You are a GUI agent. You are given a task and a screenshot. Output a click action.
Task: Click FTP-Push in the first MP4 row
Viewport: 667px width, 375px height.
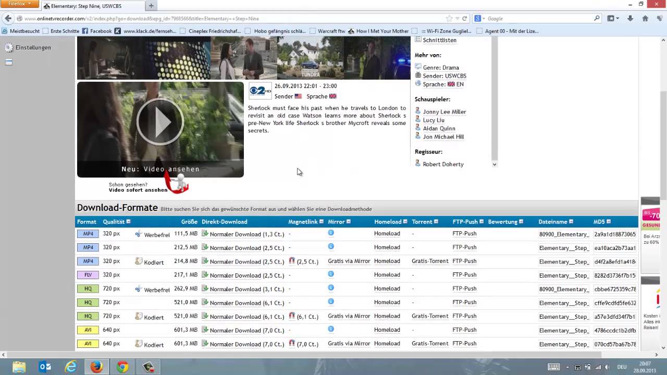point(464,233)
